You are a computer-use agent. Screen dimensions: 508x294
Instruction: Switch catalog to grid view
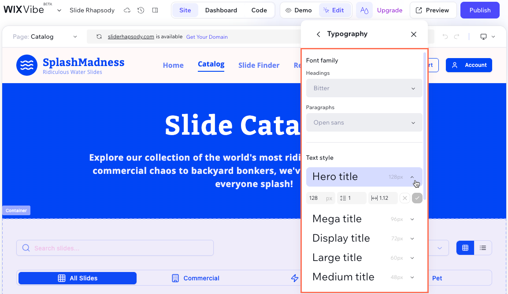pyautogui.click(x=465, y=248)
